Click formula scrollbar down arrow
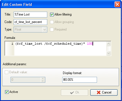 pos(108,53)
